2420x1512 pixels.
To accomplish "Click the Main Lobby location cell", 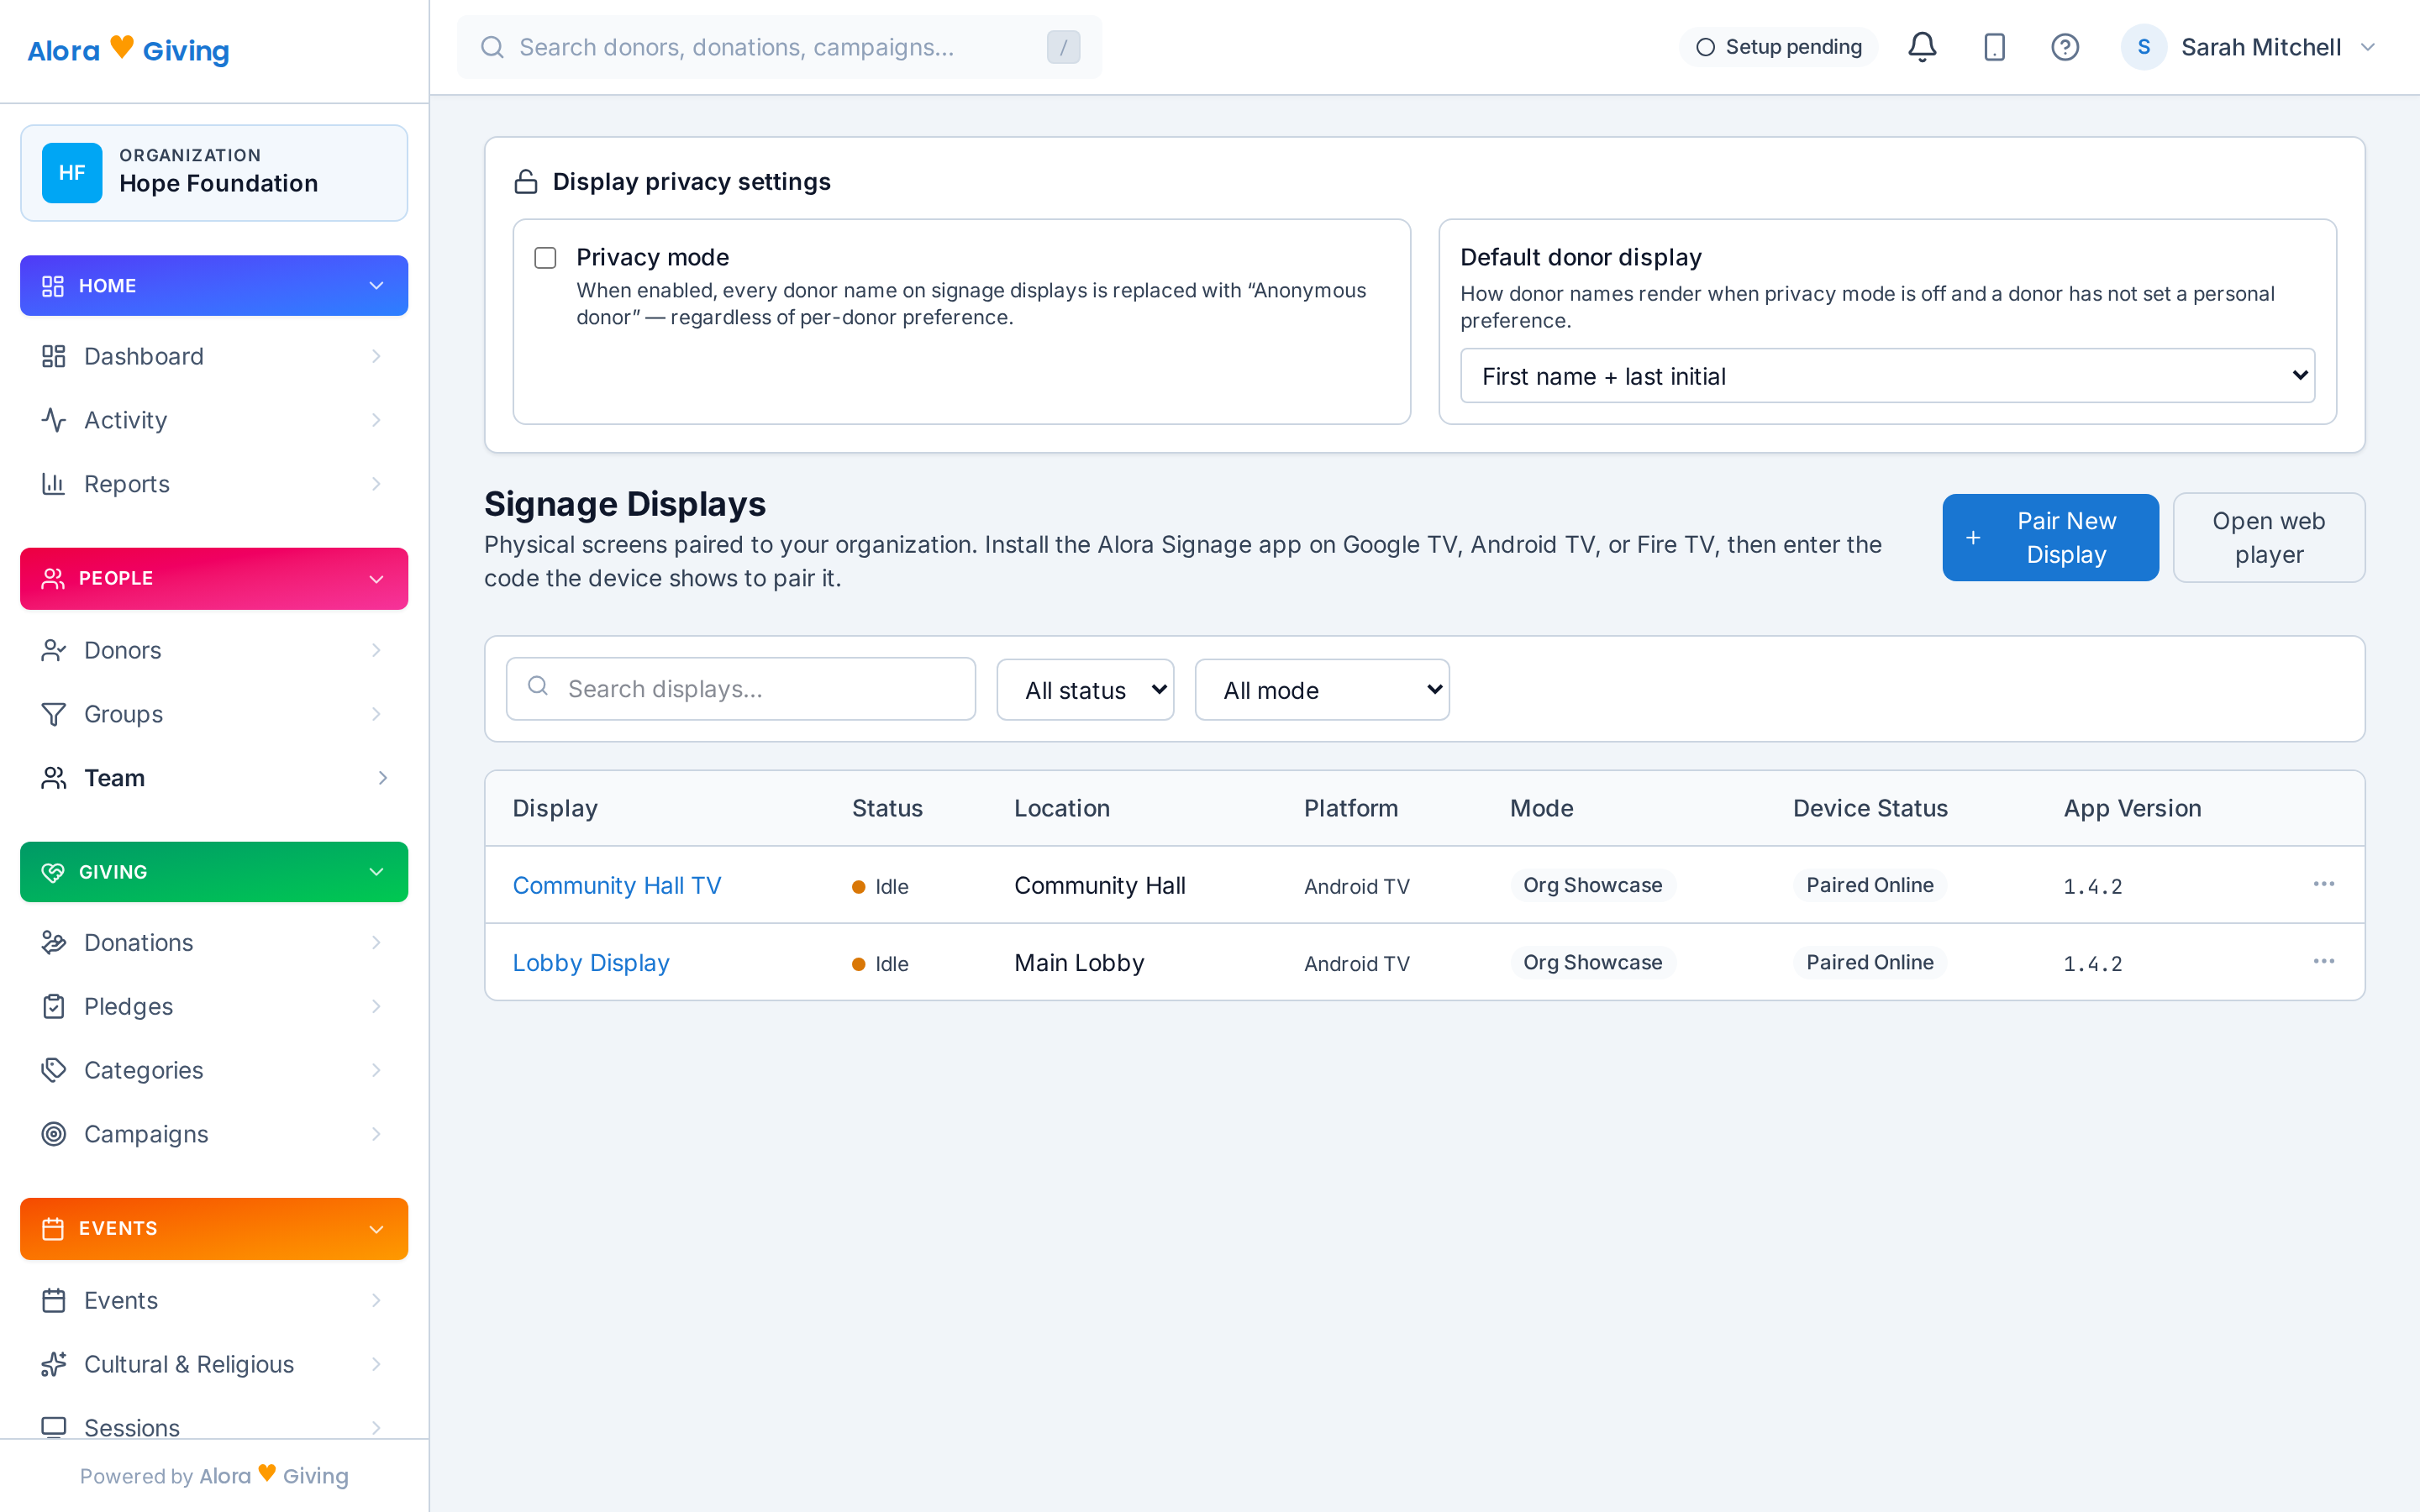I will (x=1079, y=962).
